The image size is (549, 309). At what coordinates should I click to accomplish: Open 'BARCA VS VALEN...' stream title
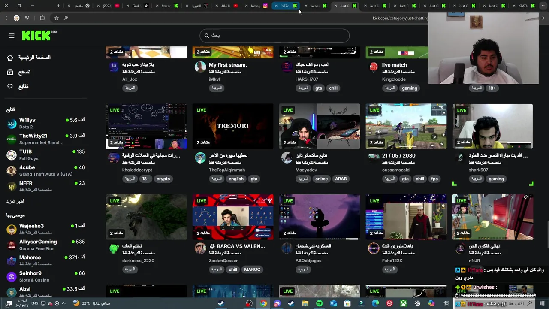pyautogui.click(x=237, y=246)
